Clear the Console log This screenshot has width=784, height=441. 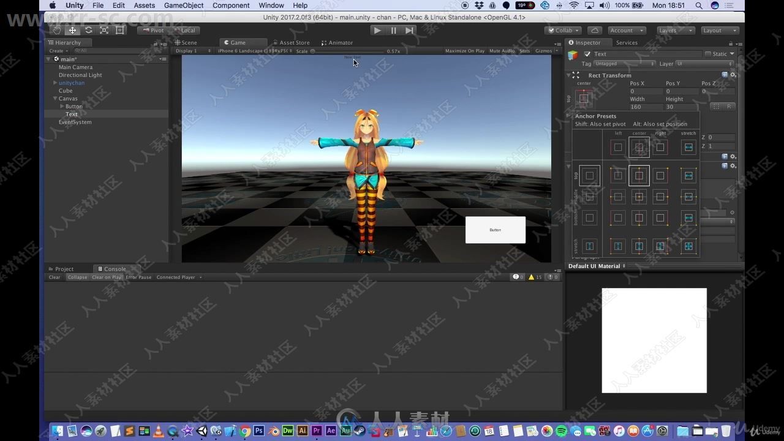(x=55, y=277)
